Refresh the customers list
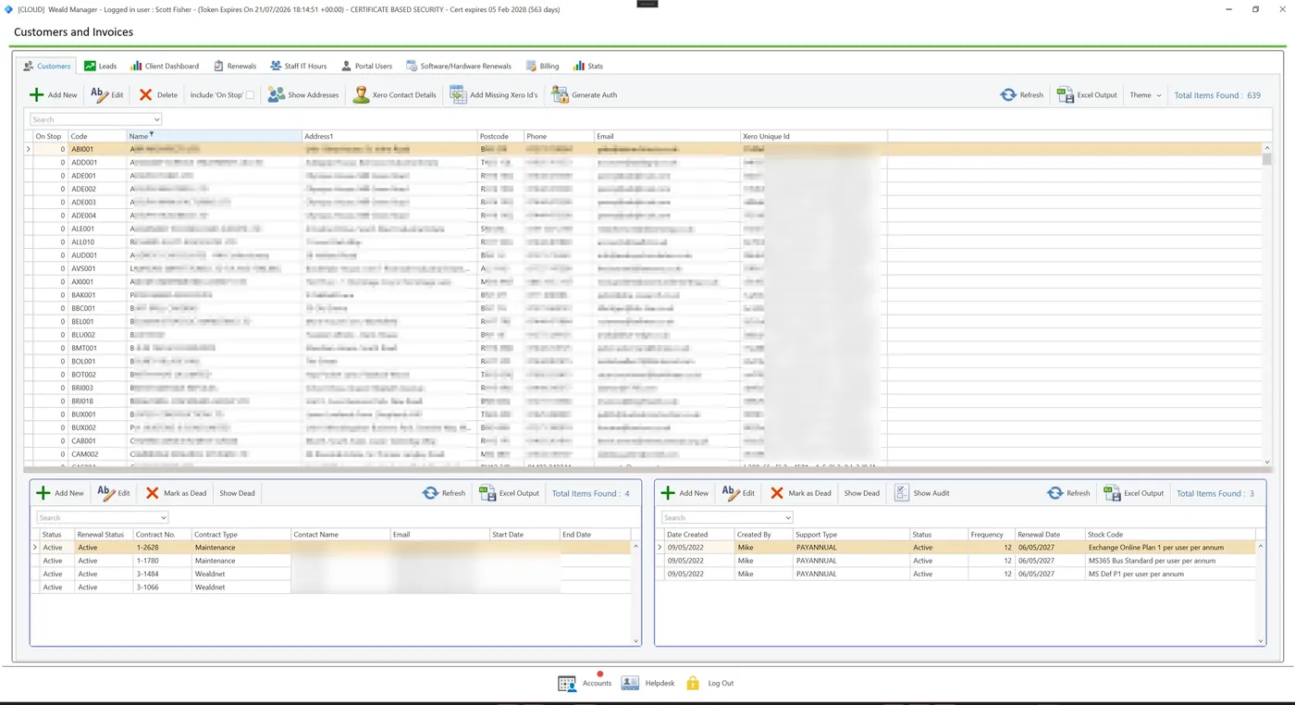The height and width of the screenshot is (705, 1295). click(1022, 94)
